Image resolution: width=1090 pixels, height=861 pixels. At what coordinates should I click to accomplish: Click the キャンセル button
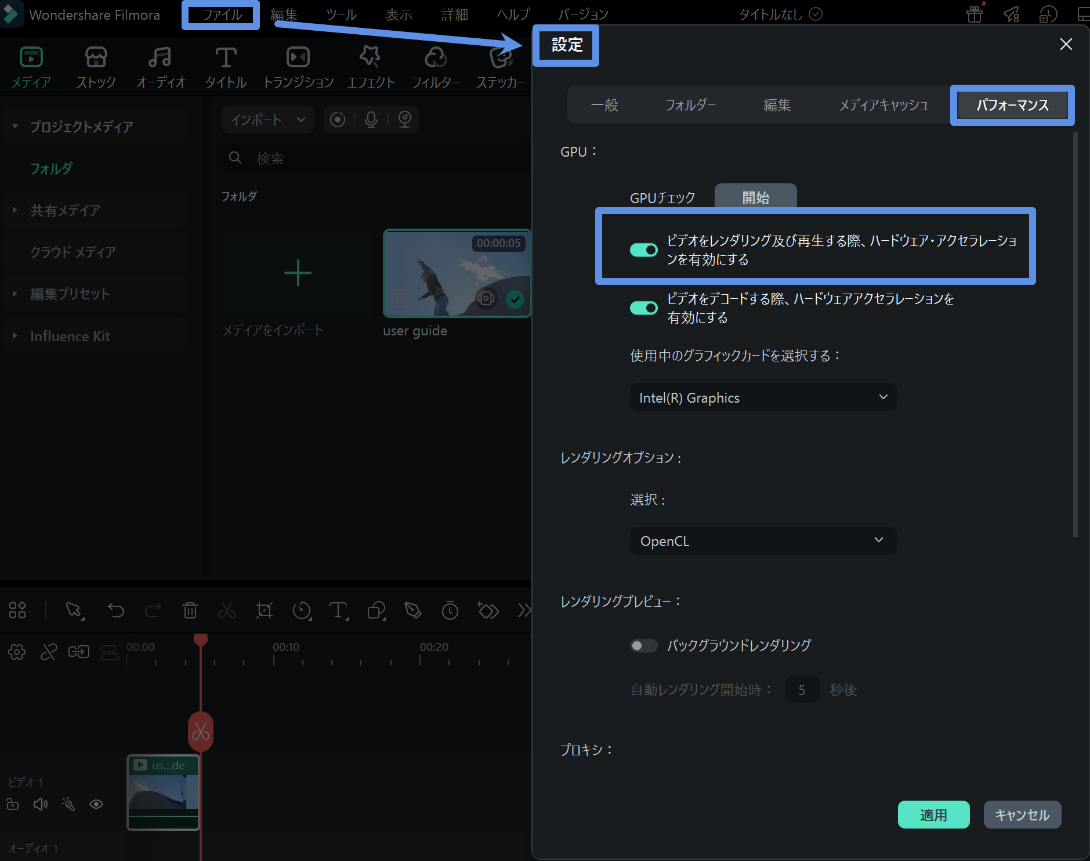coord(1022,815)
